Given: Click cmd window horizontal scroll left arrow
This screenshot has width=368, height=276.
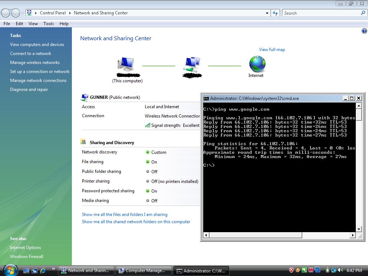Looking at the screenshot, I should tap(206, 235).
